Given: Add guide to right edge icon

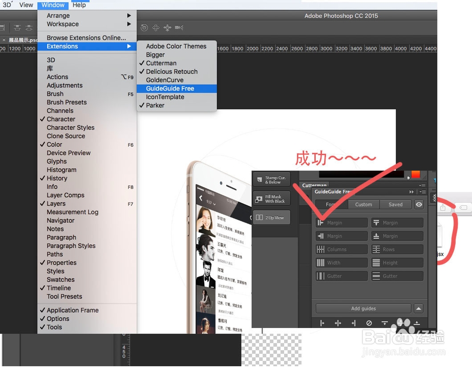Looking at the screenshot, I should tap(354, 323).
